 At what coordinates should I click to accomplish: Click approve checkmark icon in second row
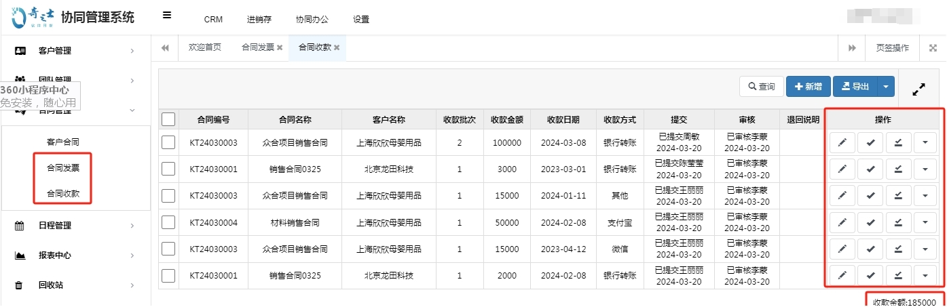click(x=870, y=169)
